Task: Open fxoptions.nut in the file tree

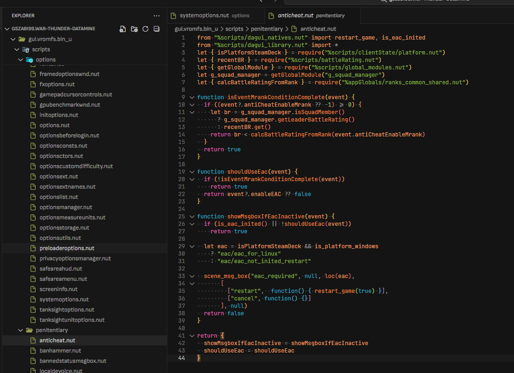Action: click(x=84, y=84)
